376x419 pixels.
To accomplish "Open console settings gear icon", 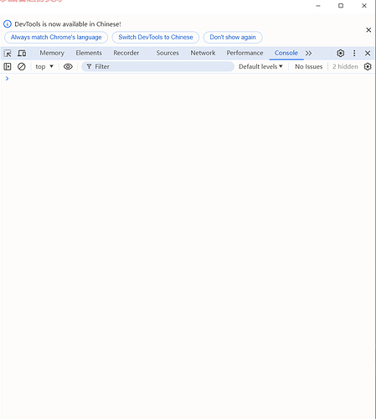I will 368,66.
